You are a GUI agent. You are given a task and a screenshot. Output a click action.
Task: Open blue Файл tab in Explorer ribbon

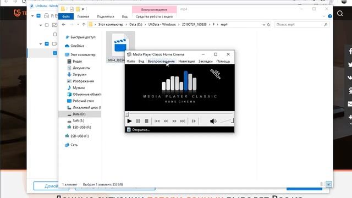(x=66, y=16)
